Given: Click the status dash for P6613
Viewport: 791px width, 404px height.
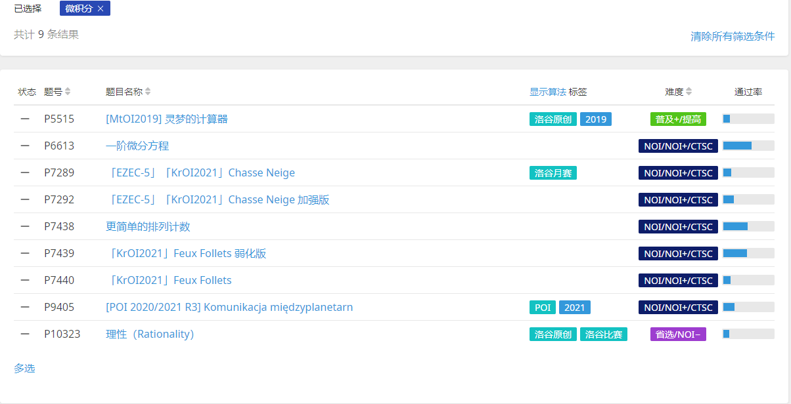Looking at the screenshot, I should (x=25, y=146).
